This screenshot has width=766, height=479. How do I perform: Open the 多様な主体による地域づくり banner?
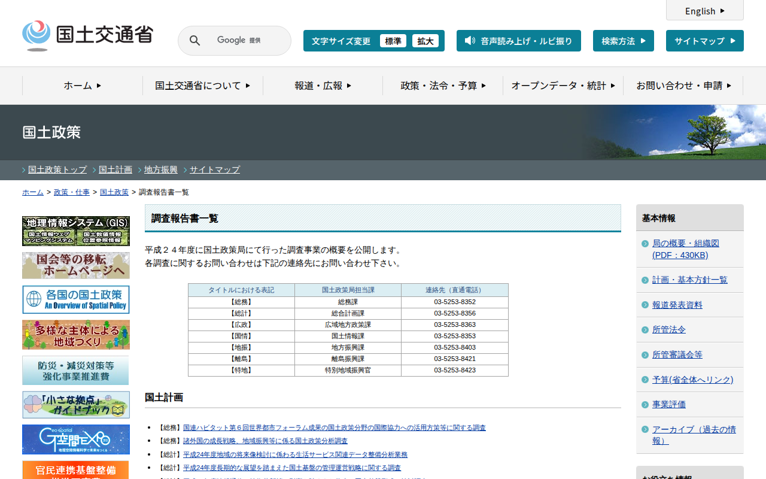point(76,335)
